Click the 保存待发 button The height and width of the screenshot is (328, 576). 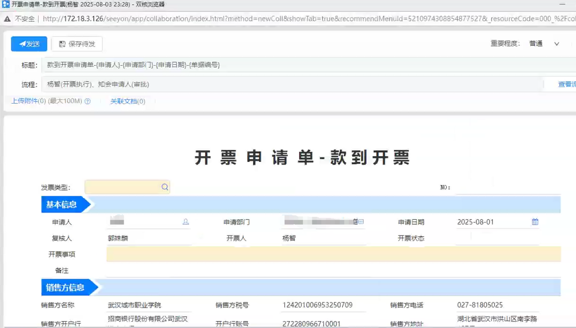77,44
